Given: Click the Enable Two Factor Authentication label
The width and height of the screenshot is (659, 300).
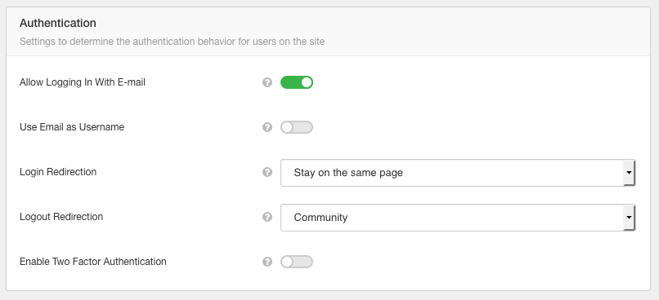Looking at the screenshot, I should coord(93,262).
